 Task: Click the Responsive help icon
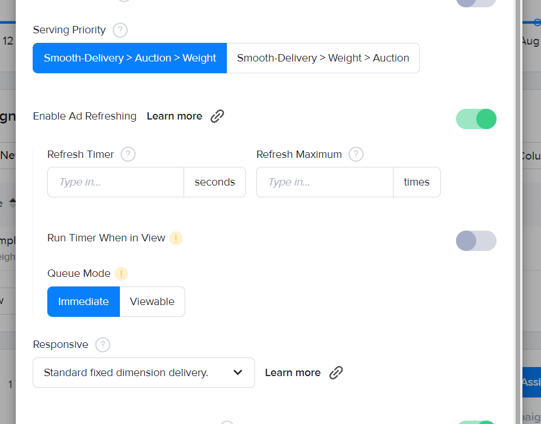coord(102,344)
